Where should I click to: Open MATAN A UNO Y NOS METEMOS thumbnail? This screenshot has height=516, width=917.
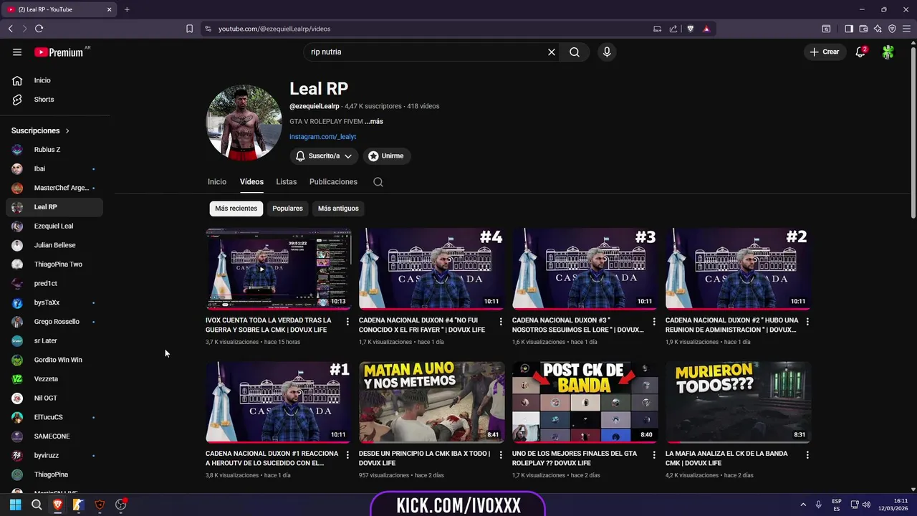point(431,402)
